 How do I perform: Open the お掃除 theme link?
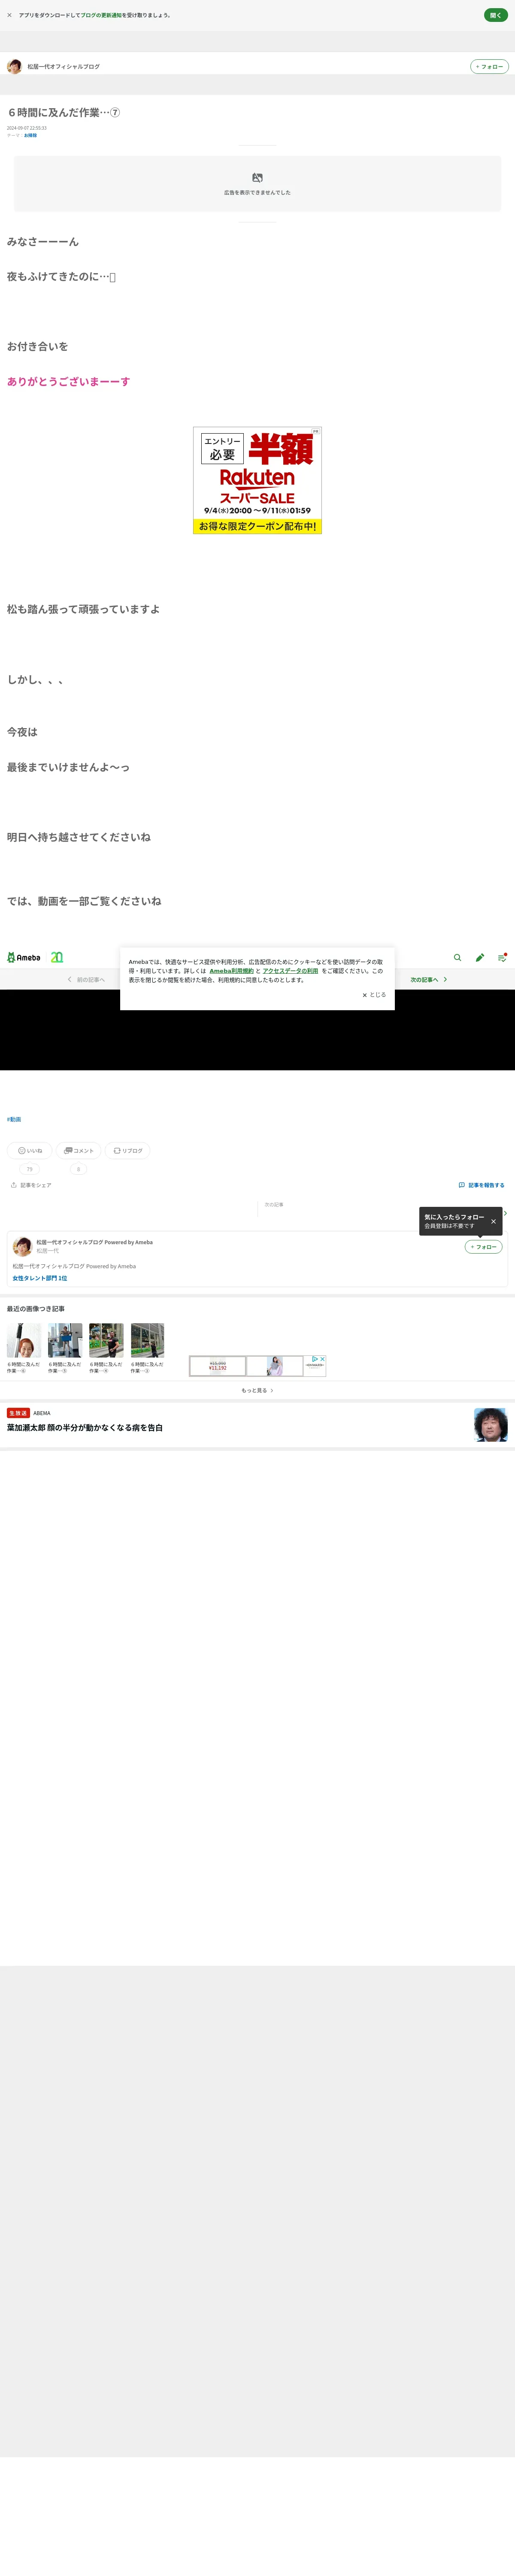(x=30, y=135)
